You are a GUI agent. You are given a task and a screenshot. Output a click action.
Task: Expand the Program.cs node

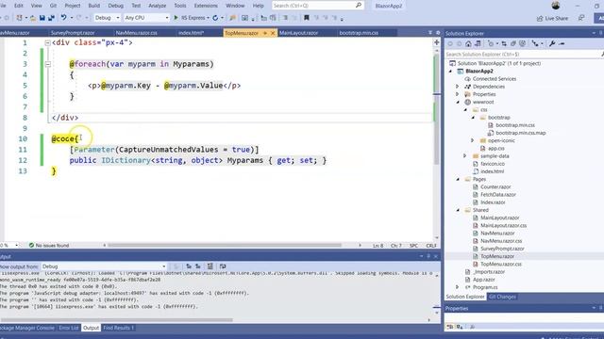pyautogui.click(x=457, y=287)
